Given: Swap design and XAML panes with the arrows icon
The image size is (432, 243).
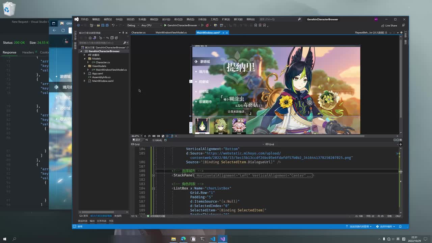Looking at the screenshot, I should (x=146, y=140).
